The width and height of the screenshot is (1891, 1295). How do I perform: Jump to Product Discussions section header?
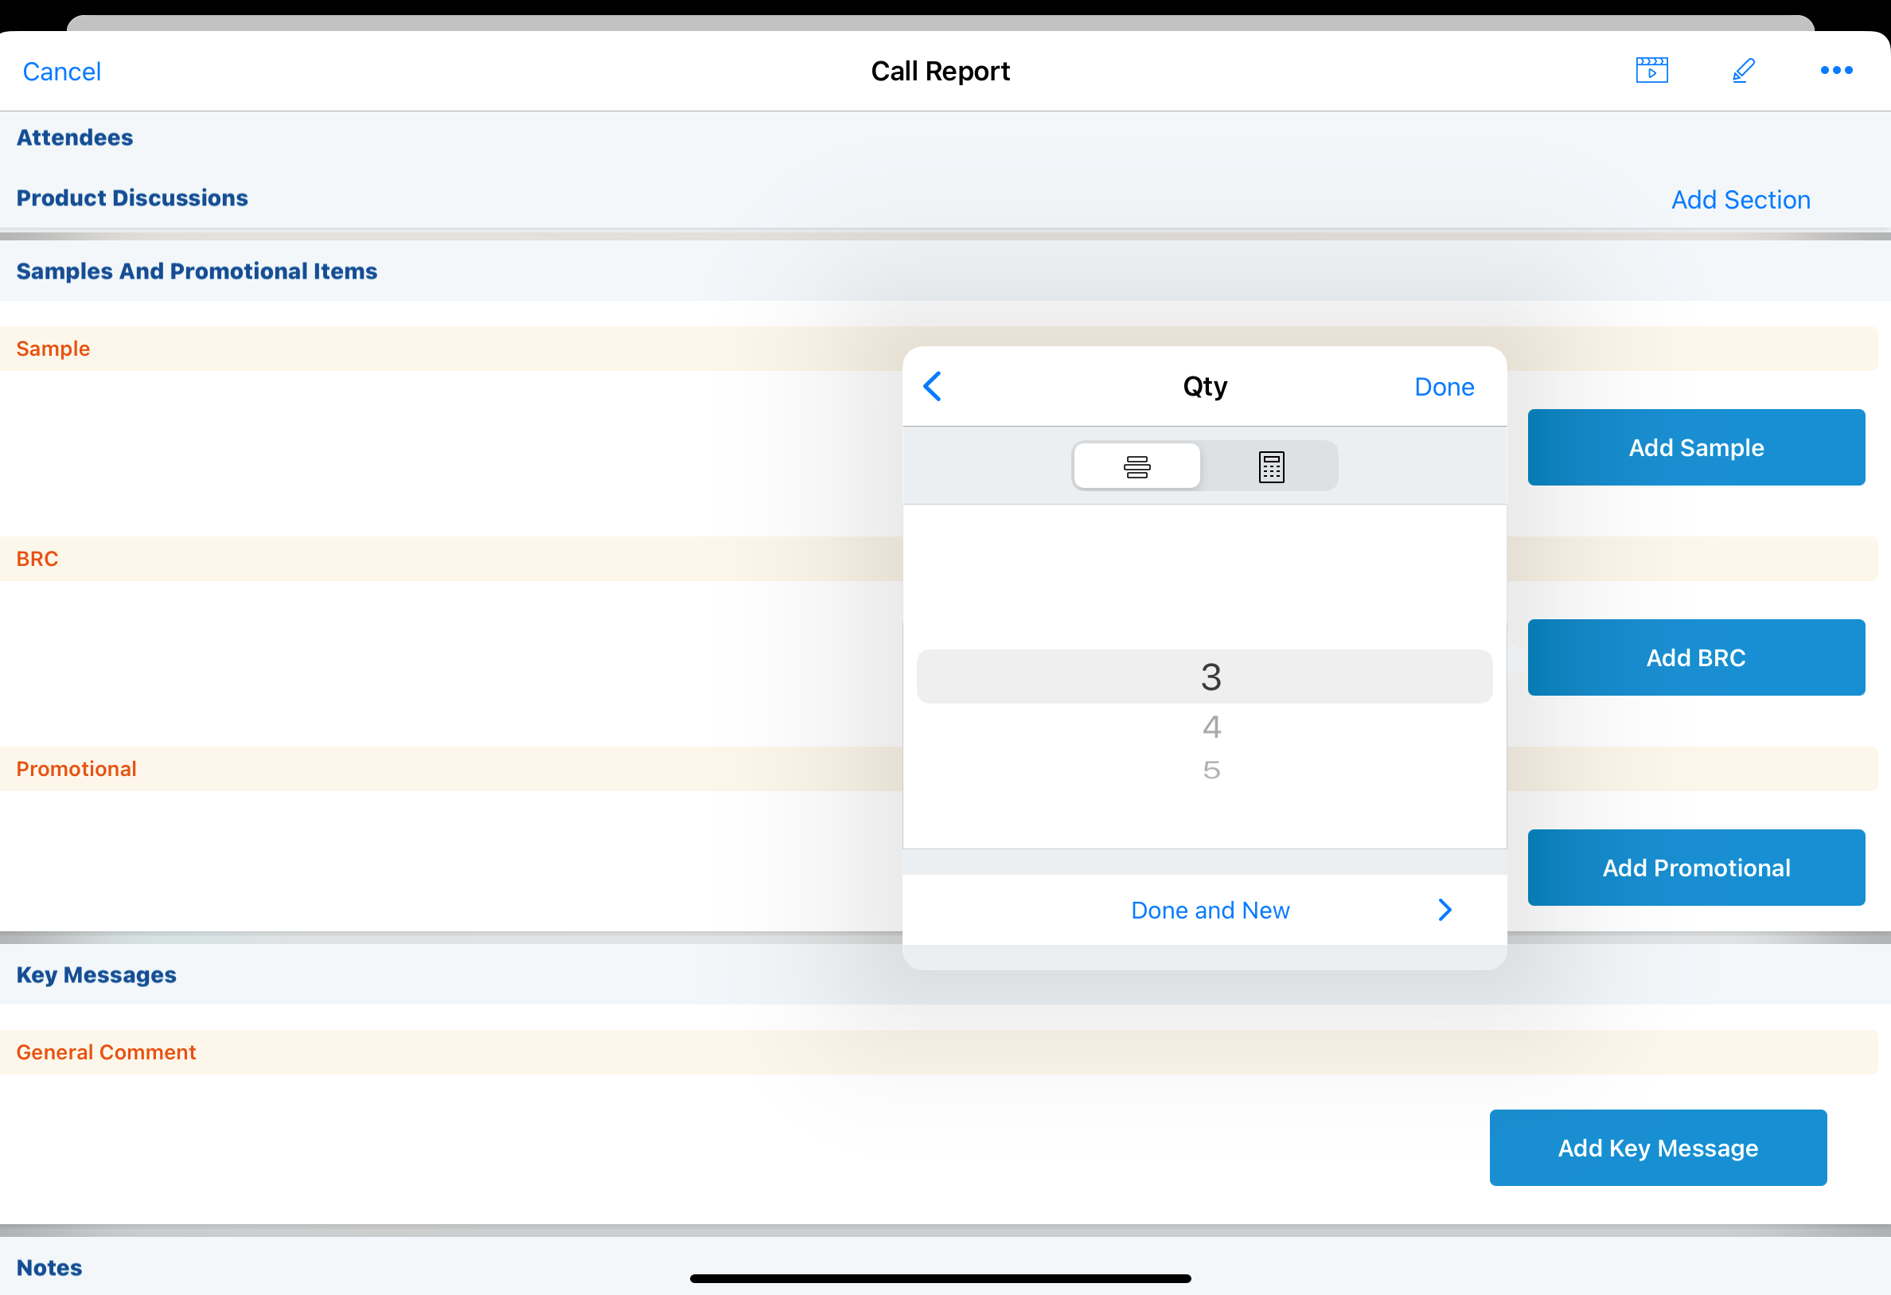coord(132,197)
